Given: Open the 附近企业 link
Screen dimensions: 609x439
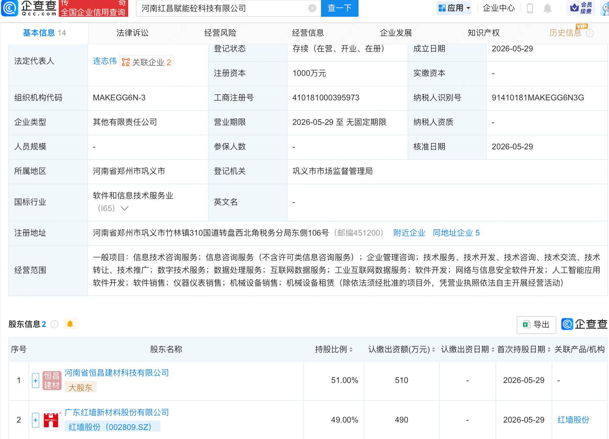Looking at the screenshot, I should point(409,233).
